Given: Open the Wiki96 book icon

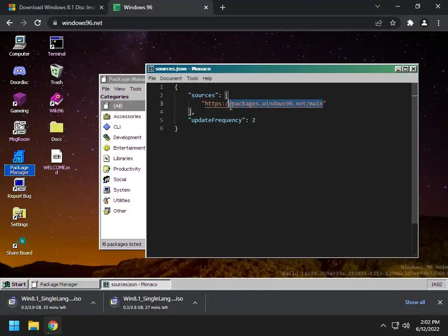Looking at the screenshot, I should pos(56,103).
